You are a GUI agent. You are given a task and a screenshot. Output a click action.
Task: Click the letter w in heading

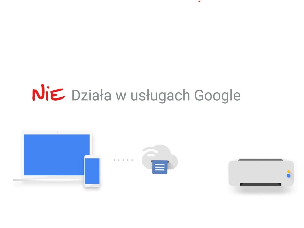[121, 96]
